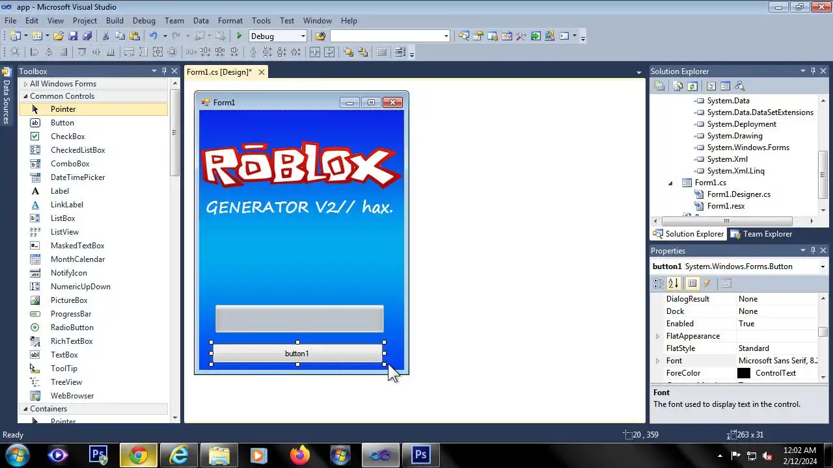The height and width of the screenshot is (468, 833).
Task: Open Google Chrome from the taskbar
Action: (x=138, y=456)
